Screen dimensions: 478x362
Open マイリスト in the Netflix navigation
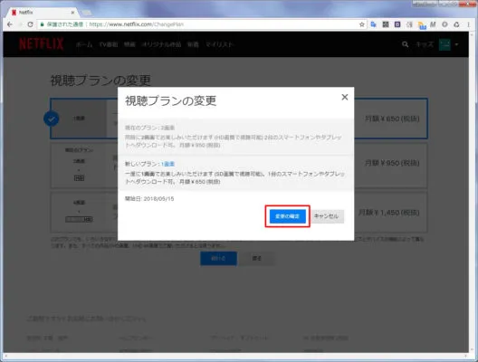pyautogui.click(x=219, y=44)
